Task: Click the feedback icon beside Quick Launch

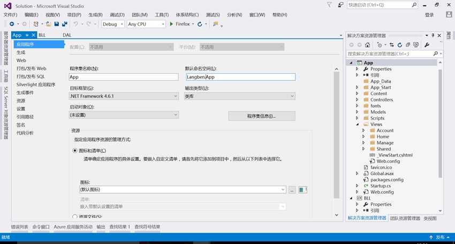Action: [x=340, y=5]
